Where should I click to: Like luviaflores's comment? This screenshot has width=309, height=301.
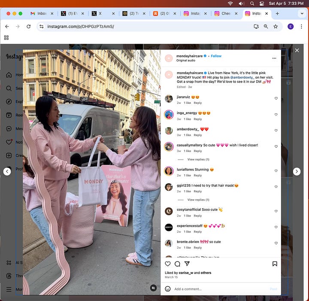pos(276,171)
